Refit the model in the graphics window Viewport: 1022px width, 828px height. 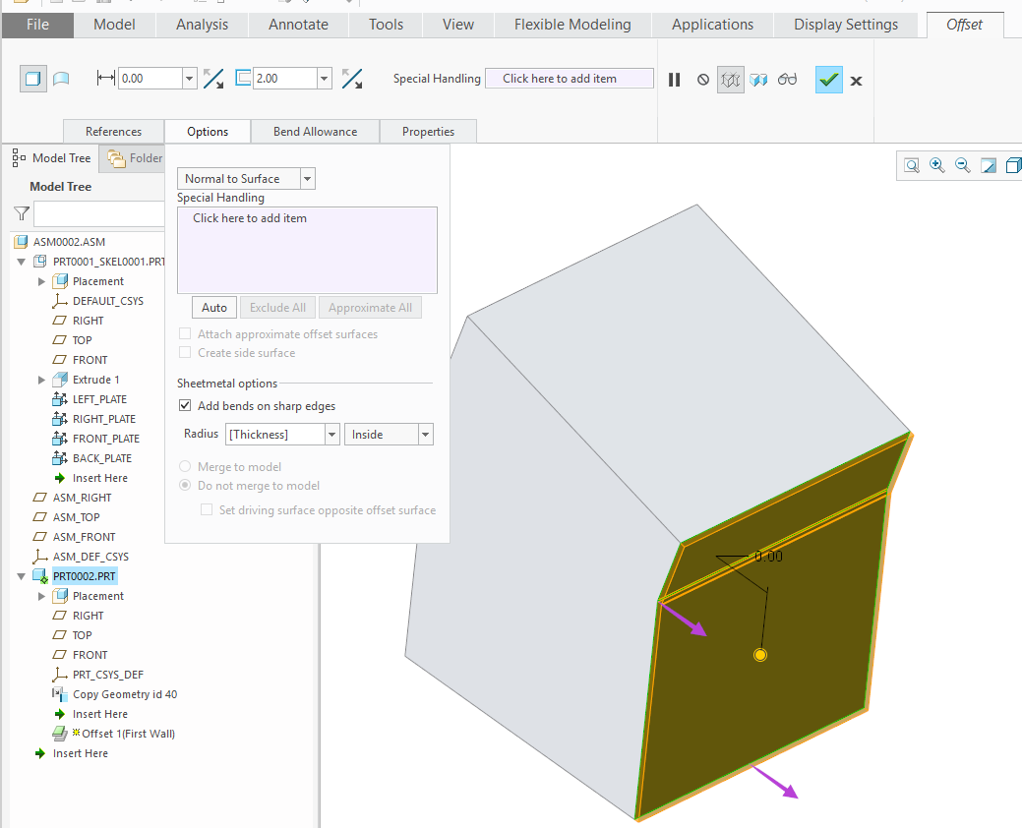click(910, 165)
